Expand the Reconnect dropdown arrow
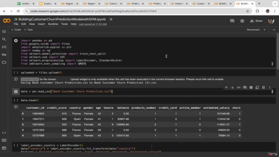 pos(265,30)
